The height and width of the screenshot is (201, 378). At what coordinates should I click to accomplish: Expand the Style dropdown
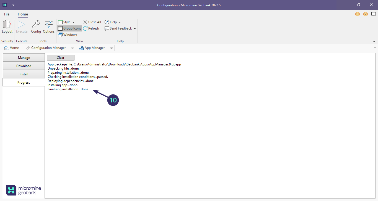pyautogui.click(x=66, y=22)
